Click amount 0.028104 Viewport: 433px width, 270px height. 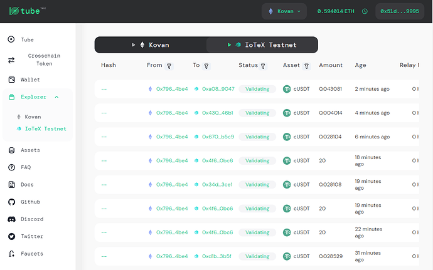[x=330, y=137]
